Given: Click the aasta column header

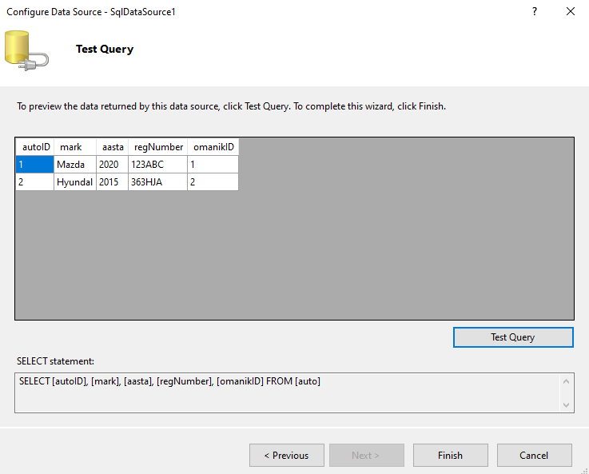Looking at the screenshot, I should (112, 147).
